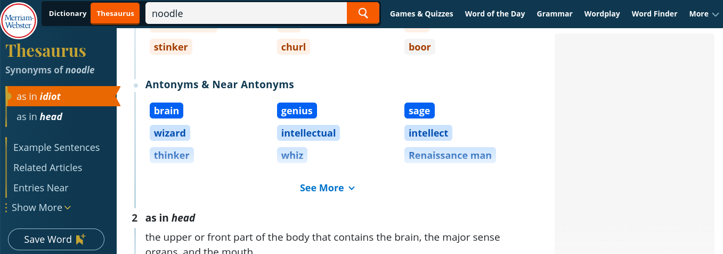Screen dimensions: 723x254
Task: Open the antonym 'genius'
Action: tap(297, 111)
